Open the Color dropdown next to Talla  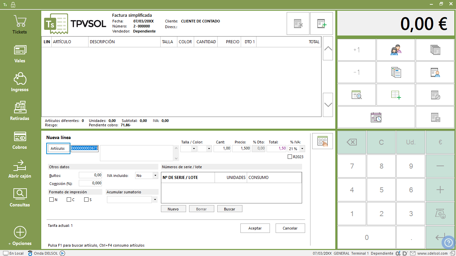(209, 148)
